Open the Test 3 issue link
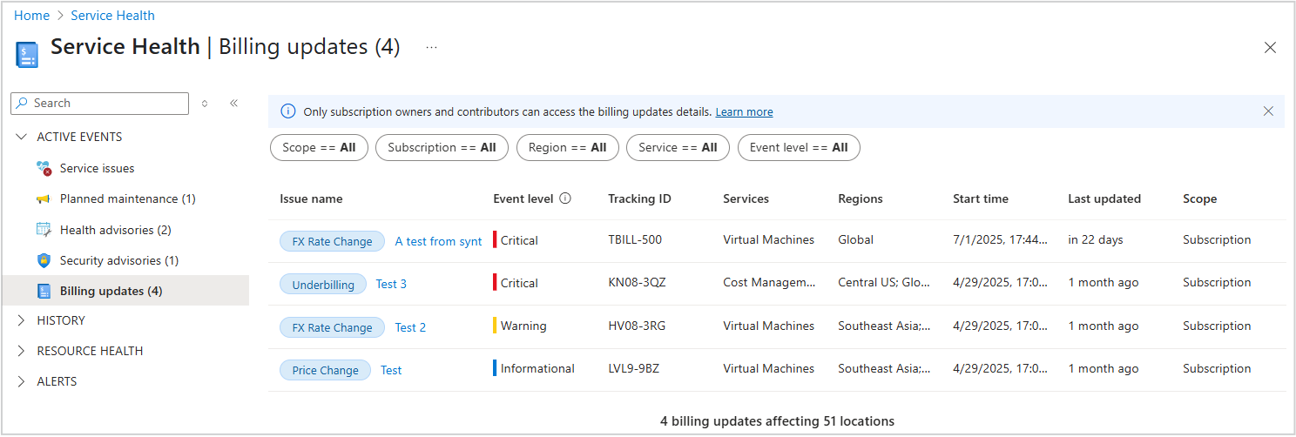Viewport: 1296px width, 437px height. click(391, 284)
